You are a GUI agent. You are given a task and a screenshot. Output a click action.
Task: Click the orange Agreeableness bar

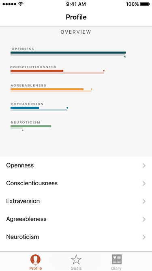pyautogui.click(x=47, y=89)
